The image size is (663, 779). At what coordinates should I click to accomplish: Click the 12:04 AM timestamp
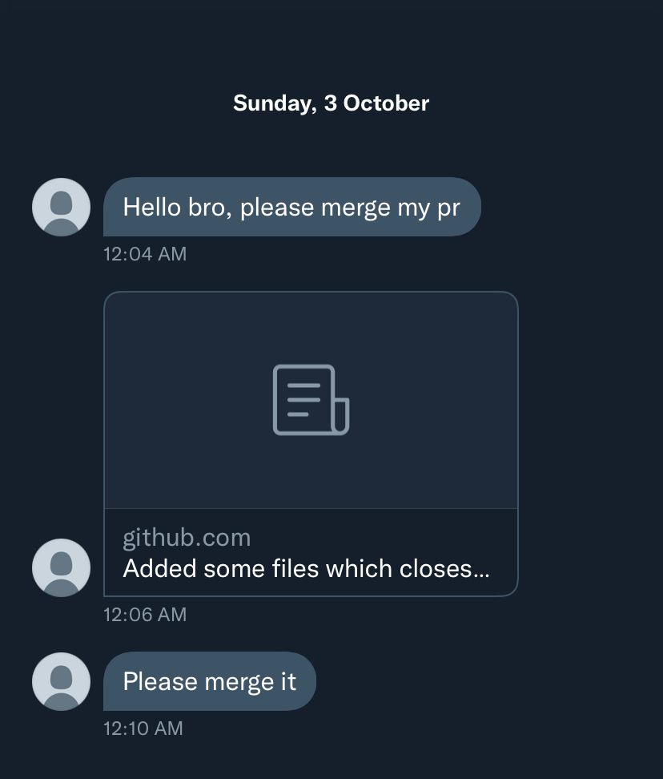145,254
